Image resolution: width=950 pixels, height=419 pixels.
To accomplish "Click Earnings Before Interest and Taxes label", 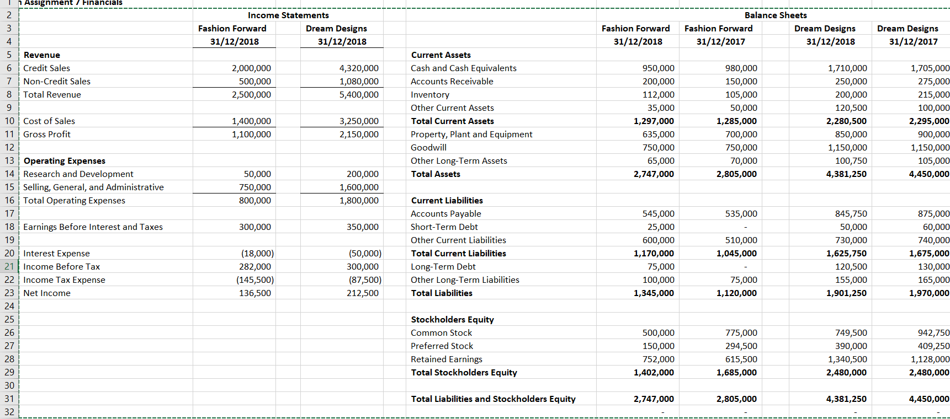I will tap(93, 227).
